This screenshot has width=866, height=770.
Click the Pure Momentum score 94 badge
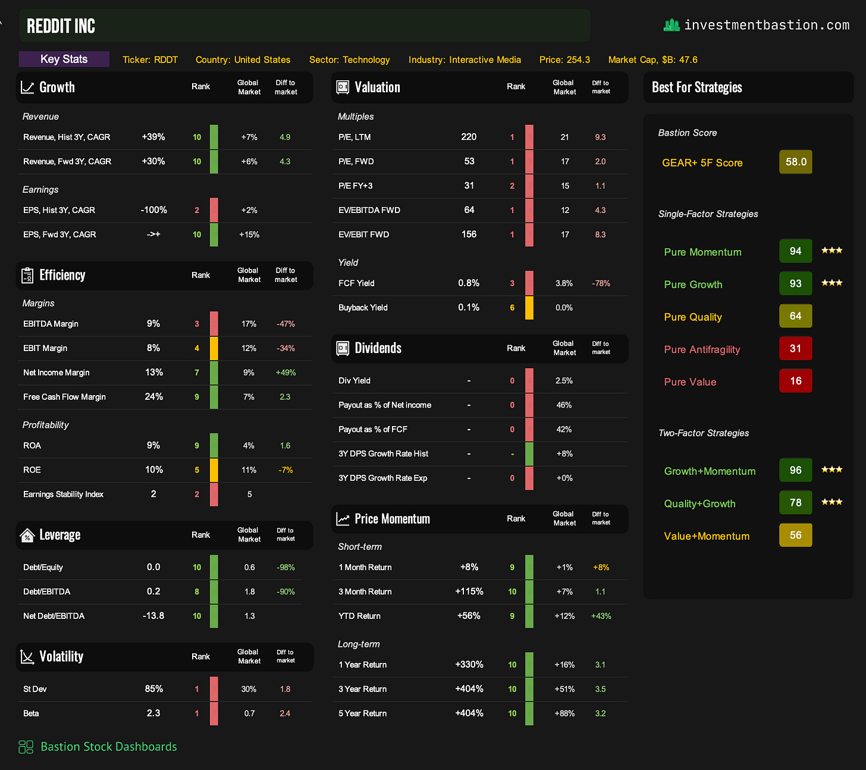[x=796, y=251]
